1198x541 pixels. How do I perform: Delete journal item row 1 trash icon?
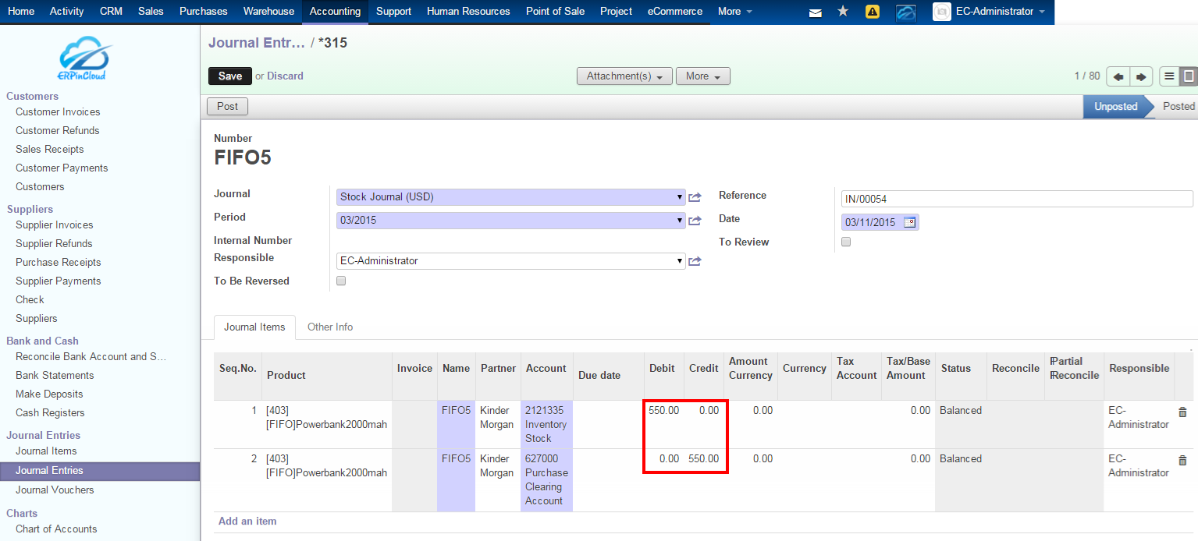pyautogui.click(x=1182, y=412)
